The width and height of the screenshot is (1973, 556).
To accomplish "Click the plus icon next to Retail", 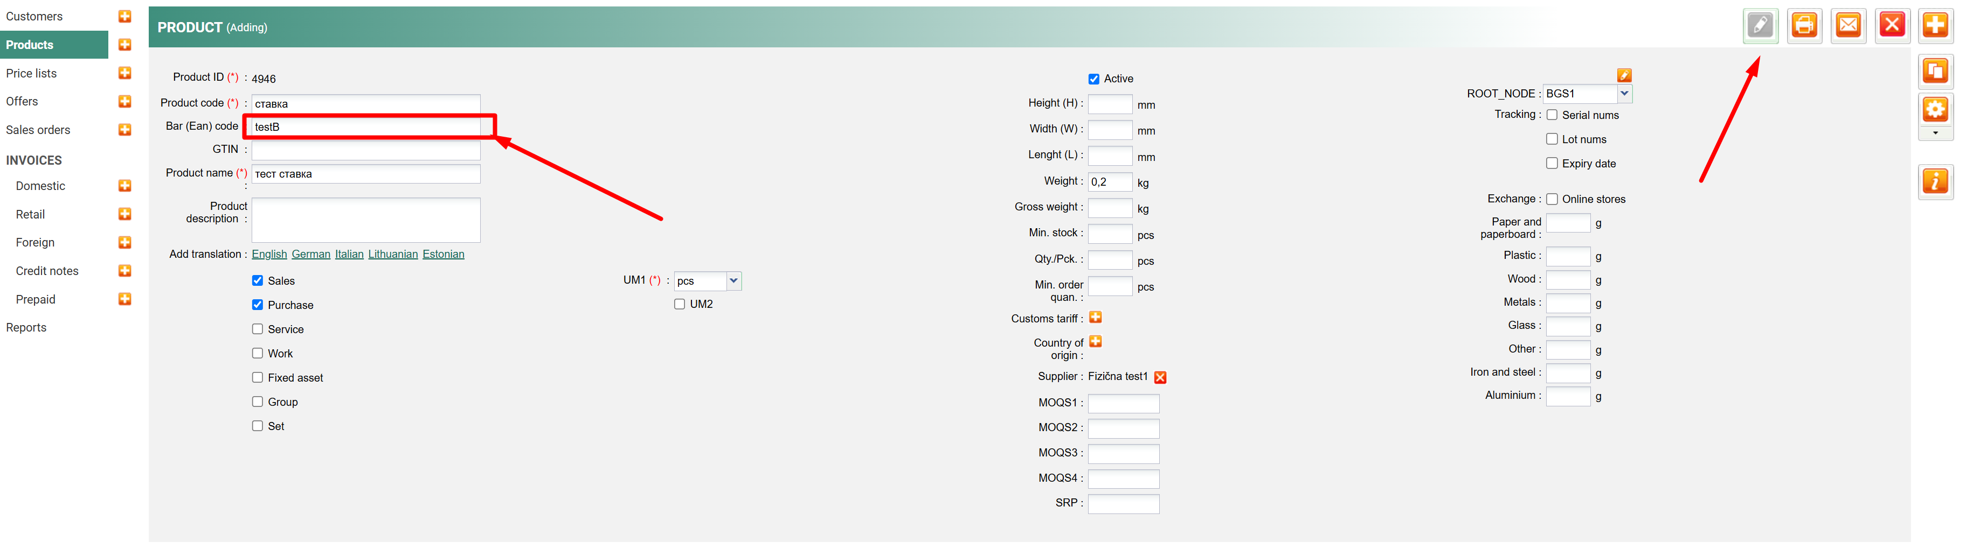I will [125, 214].
